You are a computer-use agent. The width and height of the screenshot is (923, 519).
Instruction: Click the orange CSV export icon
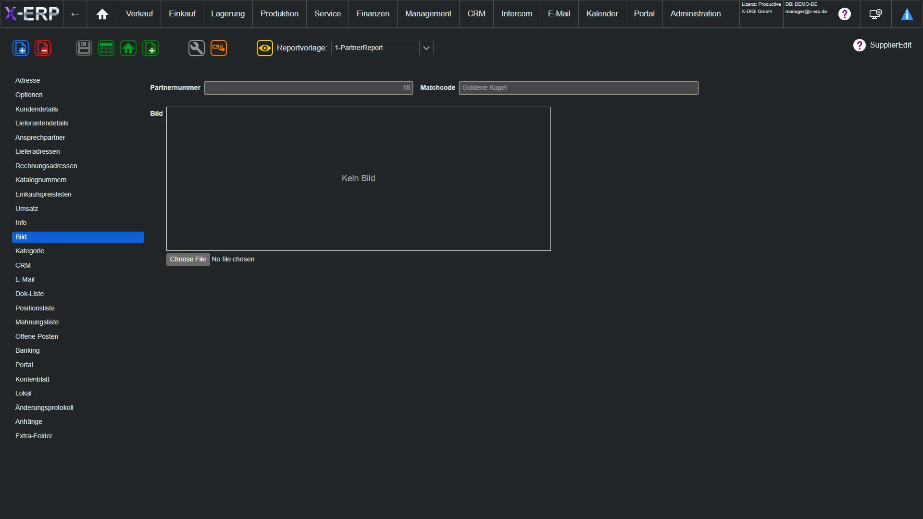(x=219, y=48)
